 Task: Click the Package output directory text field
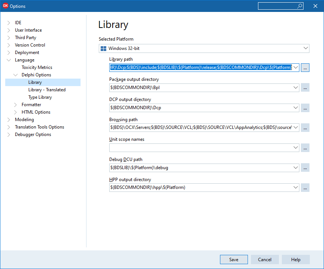201,88
